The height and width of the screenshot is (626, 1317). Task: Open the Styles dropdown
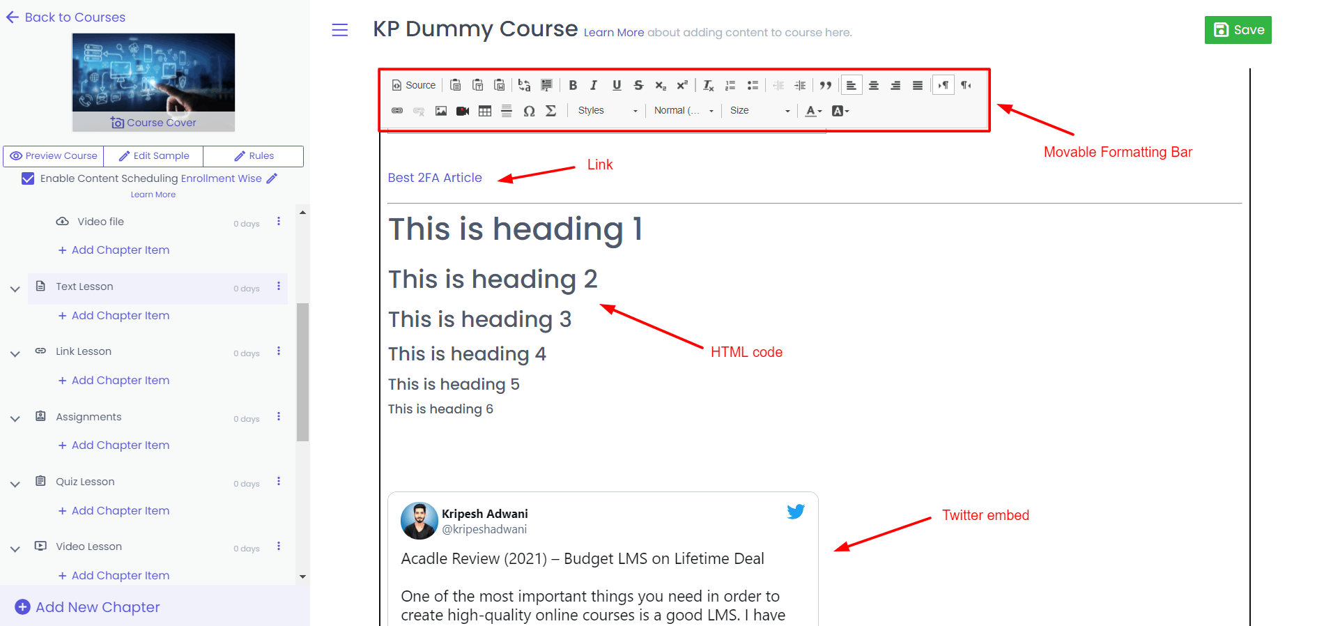[x=607, y=111]
